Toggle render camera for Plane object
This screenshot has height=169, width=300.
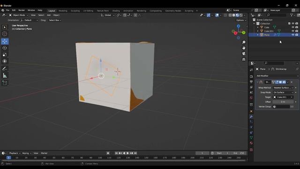[297, 35]
